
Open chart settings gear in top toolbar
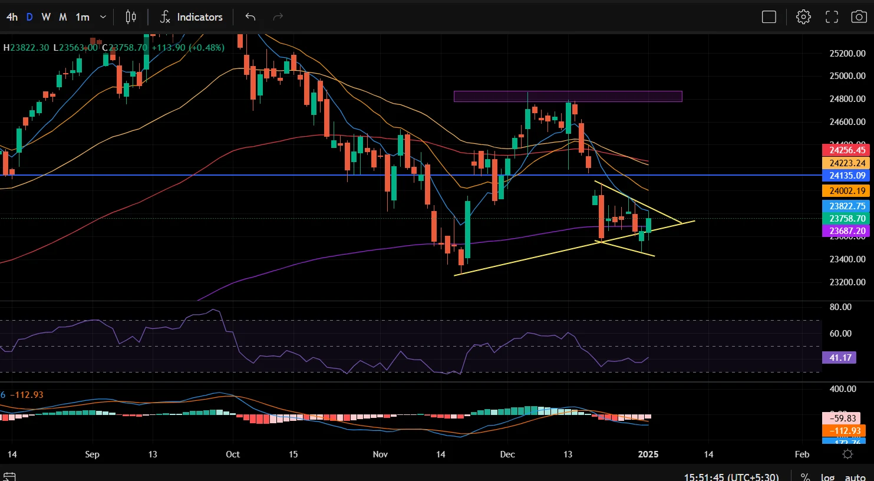[x=803, y=17]
